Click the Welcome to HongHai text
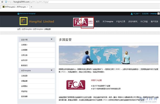 point(28,14)
